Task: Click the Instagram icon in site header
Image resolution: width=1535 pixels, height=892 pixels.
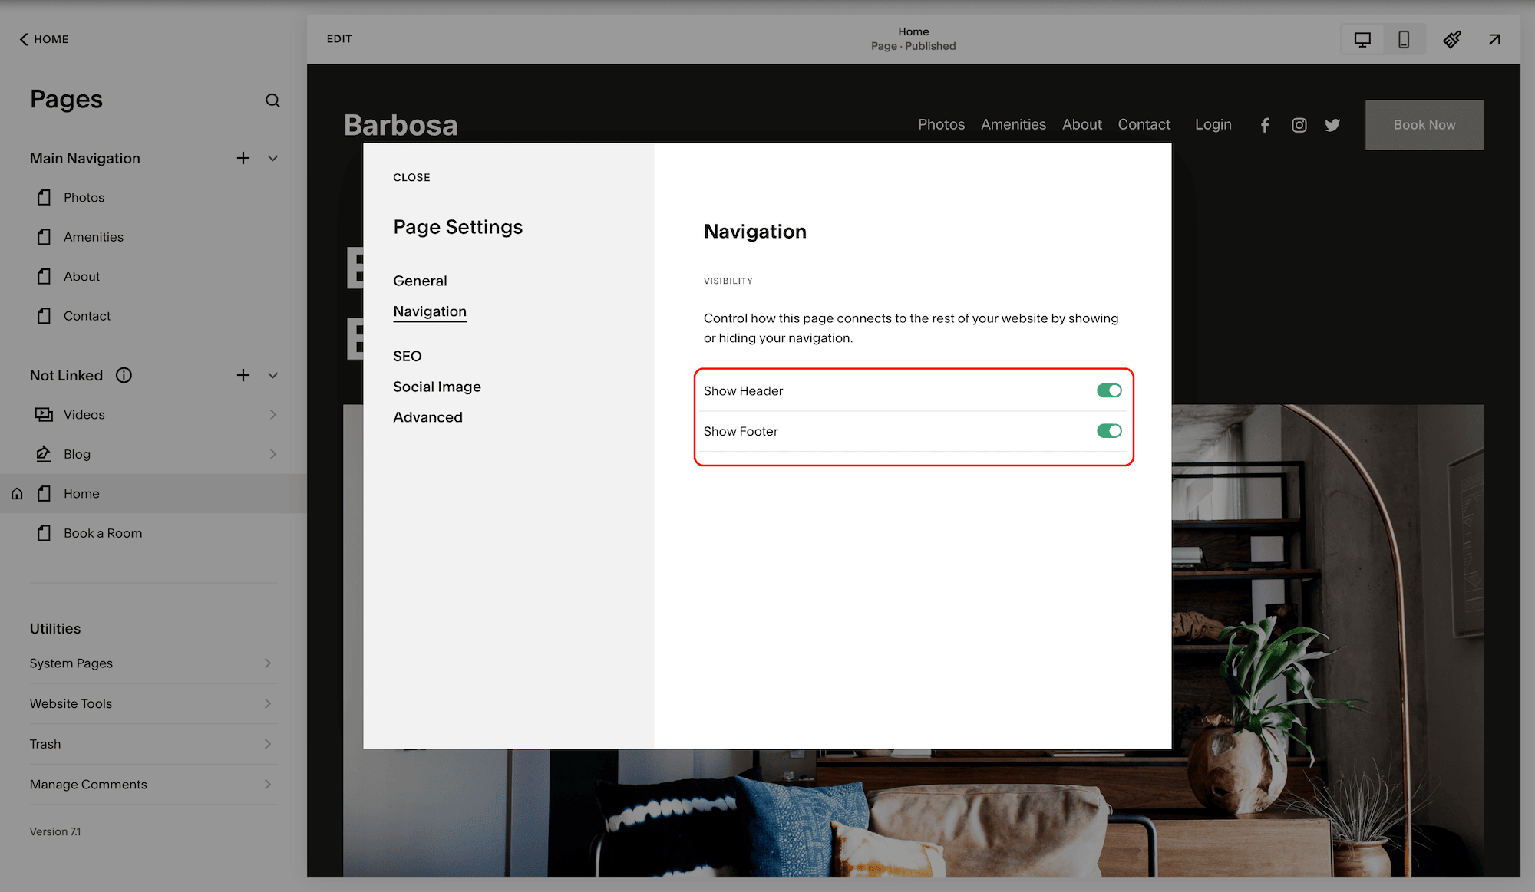Action: (1299, 125)
